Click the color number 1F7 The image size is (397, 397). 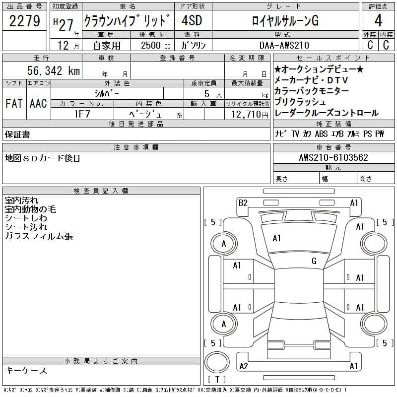click(82, 114)
